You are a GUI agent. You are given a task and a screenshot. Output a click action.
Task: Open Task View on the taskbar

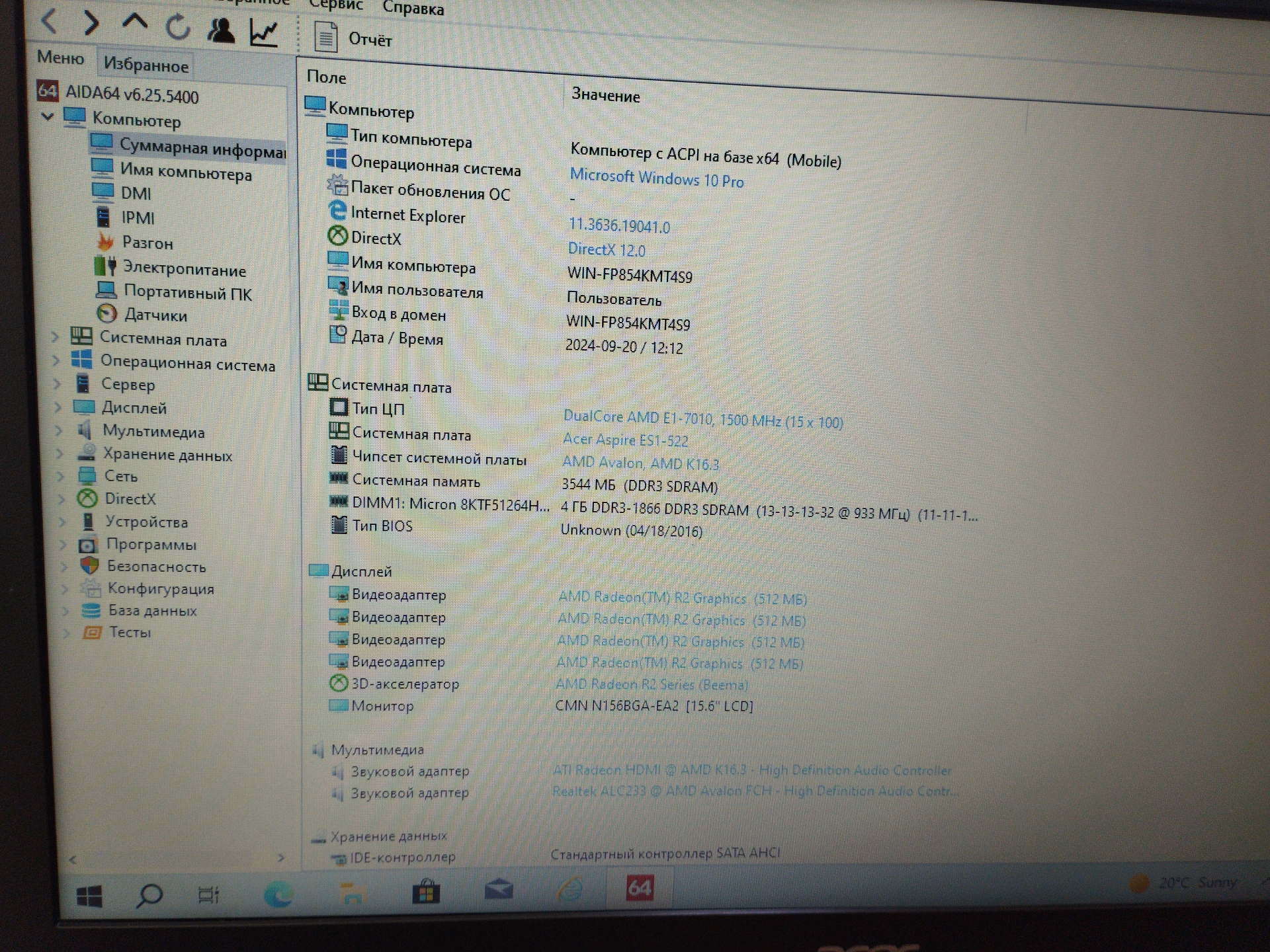(x=208, y=895)
